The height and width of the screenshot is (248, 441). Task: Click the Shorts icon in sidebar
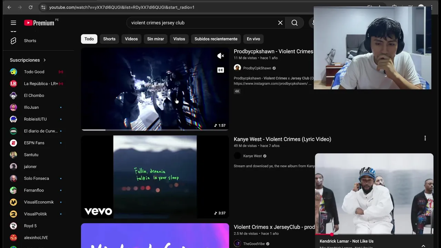point(13,41)
